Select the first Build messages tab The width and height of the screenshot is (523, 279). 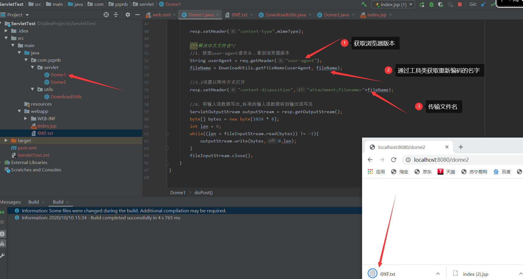(33, 202)
